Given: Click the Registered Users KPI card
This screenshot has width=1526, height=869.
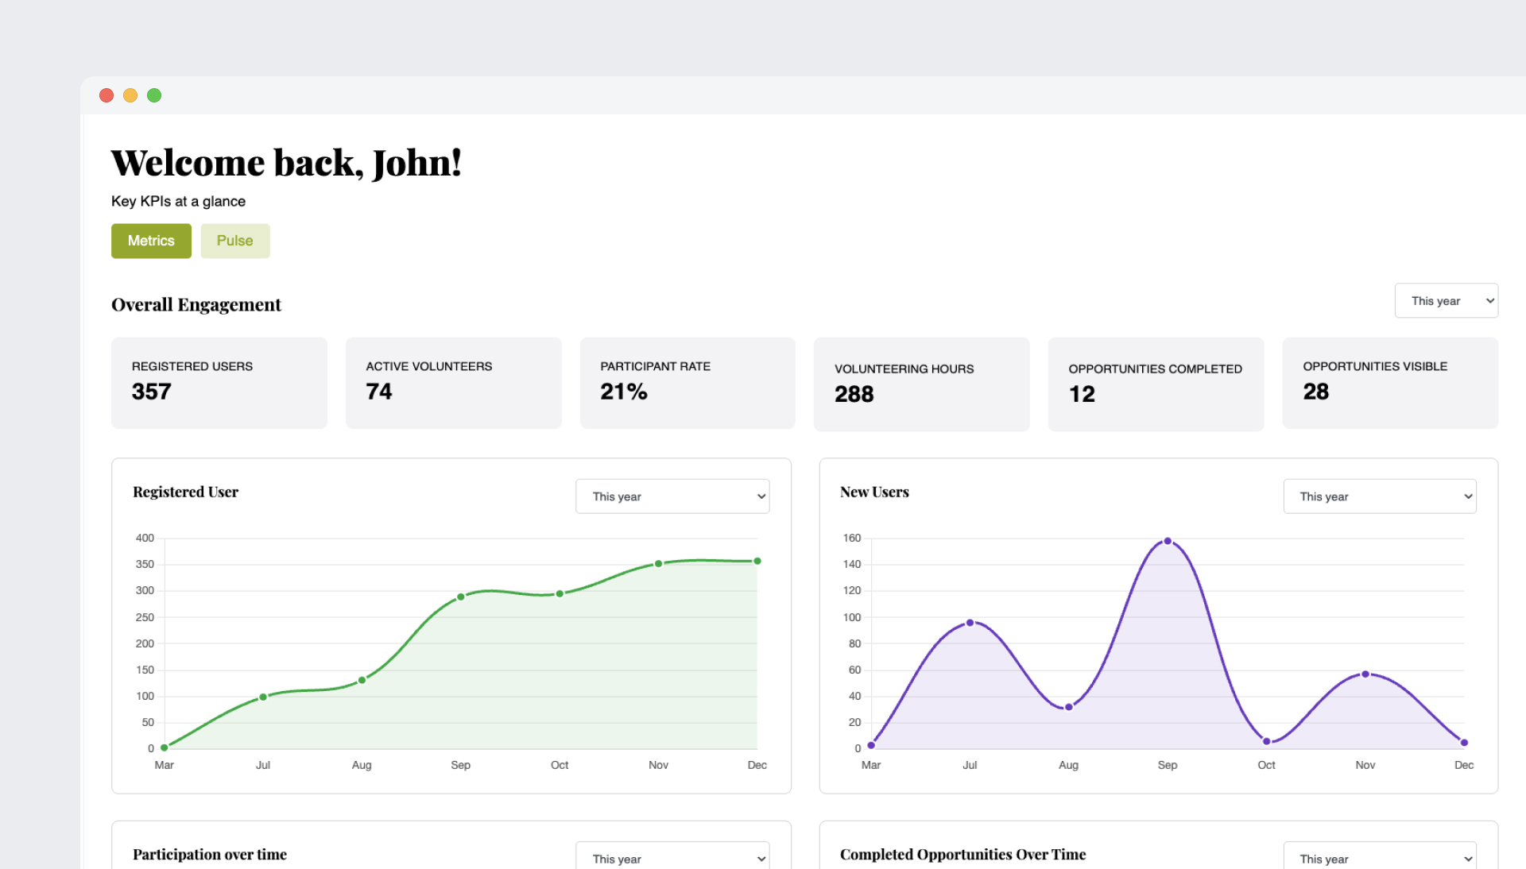Looking at the screenshot, I should (219, 383).
